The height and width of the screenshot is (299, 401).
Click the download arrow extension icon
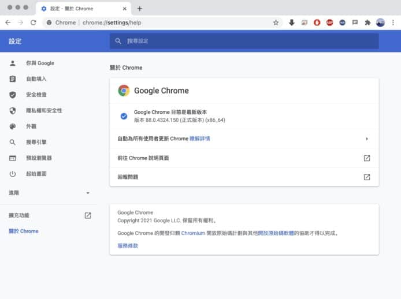point(292,23)
